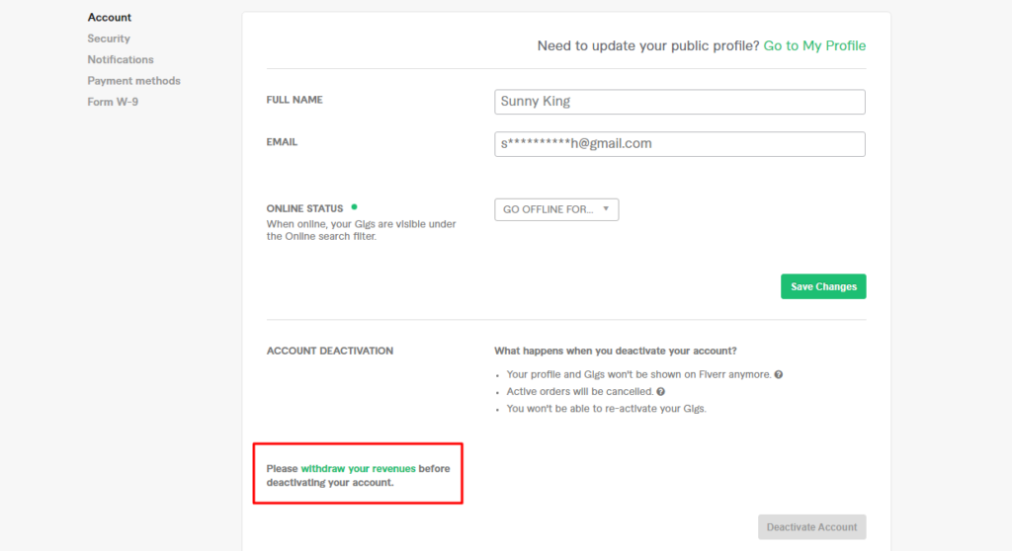The image size is (1012, 551).
Task: Switch to the Security settings section
Action: pyautogui.click(x=109, y=39)
